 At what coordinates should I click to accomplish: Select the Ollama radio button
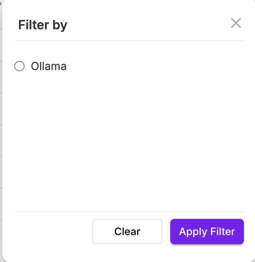click(19, 66)
